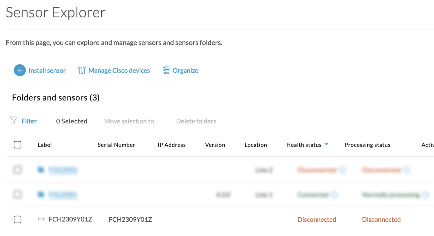This screenshot has height=236, width=434.
Task: Toggle the select-all checkbox in table header
Action: pos(18,145)
